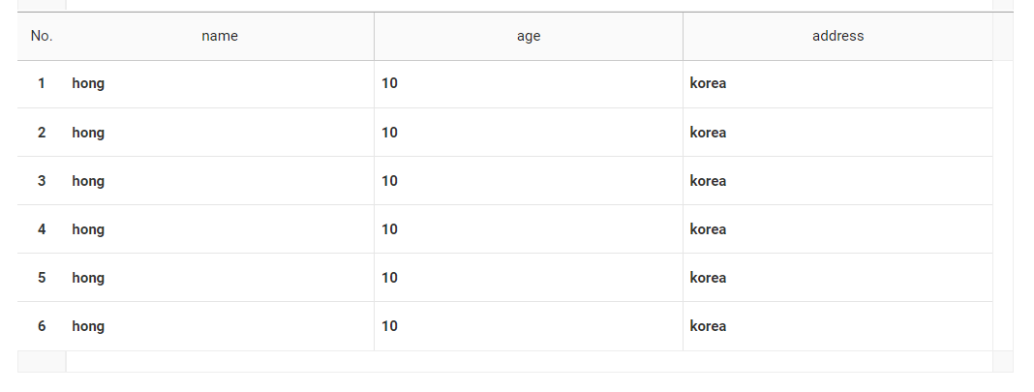Image resolution: width=1034 pixels, height=392 pixels.
Task: Click the name cell in row 4
Action: coord(220,229)
